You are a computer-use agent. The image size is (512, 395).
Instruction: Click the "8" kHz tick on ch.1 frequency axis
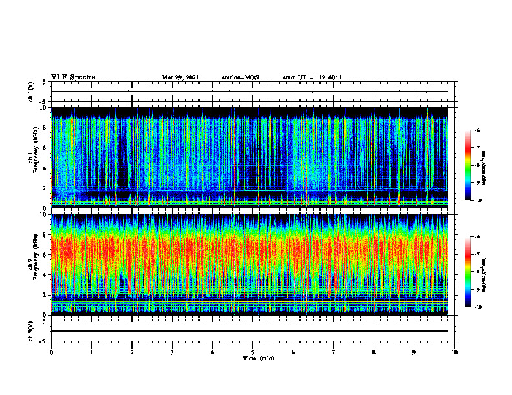(45, 128)
